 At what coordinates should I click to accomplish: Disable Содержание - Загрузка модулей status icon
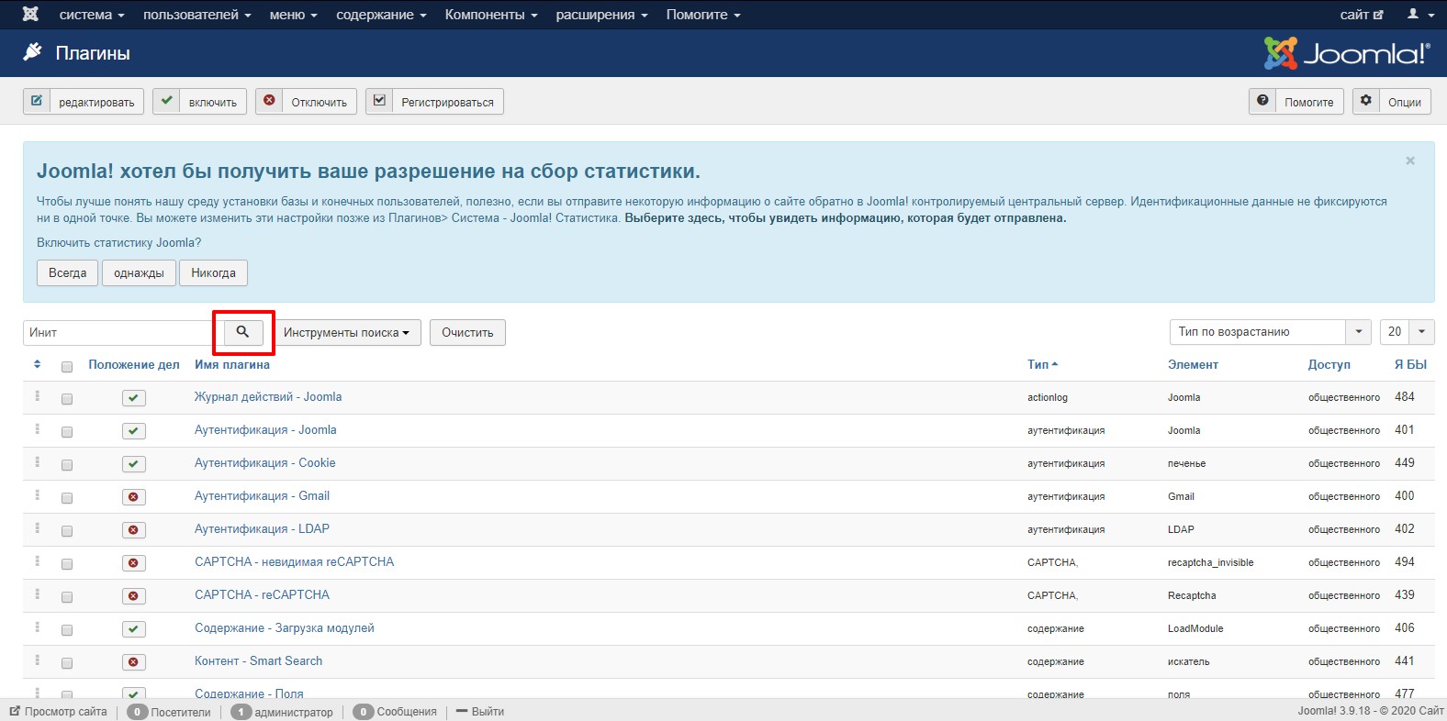(134, 629)
